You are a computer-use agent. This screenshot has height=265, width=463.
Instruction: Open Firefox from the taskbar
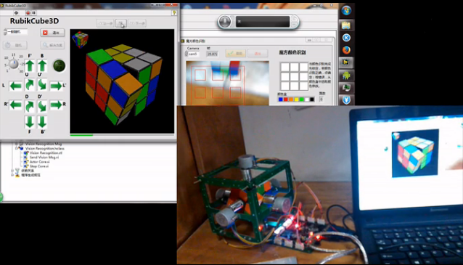(x=346, y=50)
